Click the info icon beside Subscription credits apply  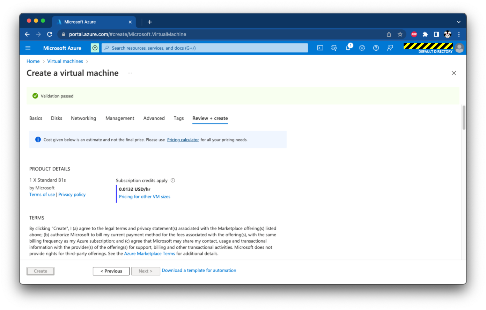point(173,181)
